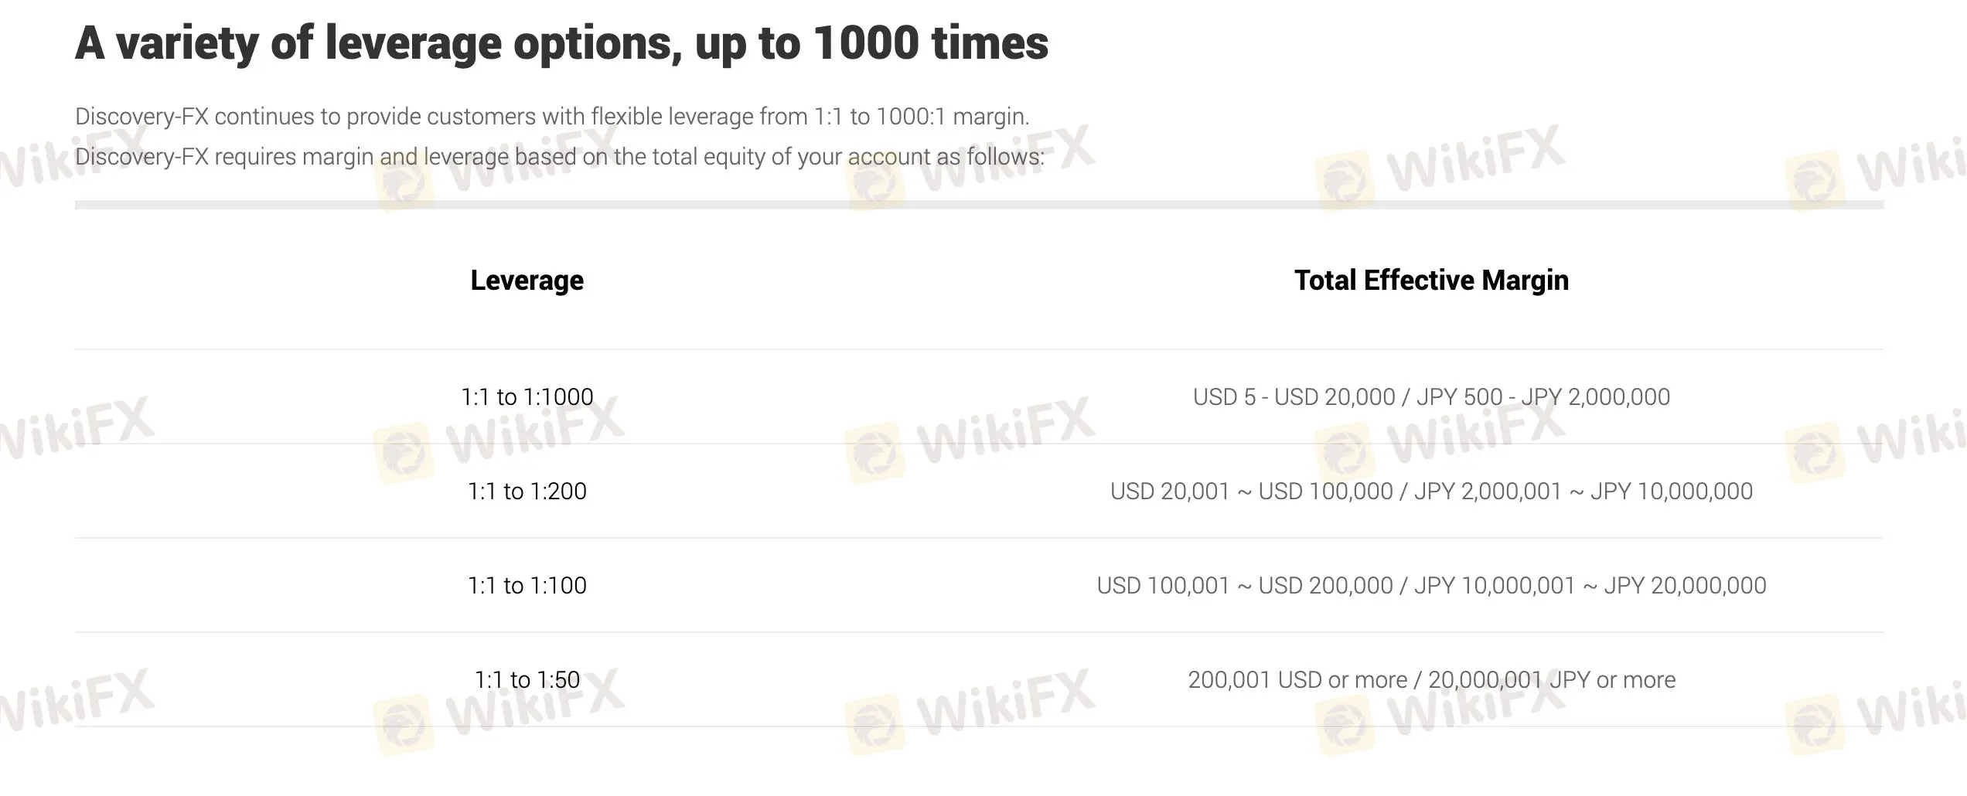Click the 'USD 20,001 ~ USD 100,000' margin cell
The image size is (1967, 796).
[1431, 492]
